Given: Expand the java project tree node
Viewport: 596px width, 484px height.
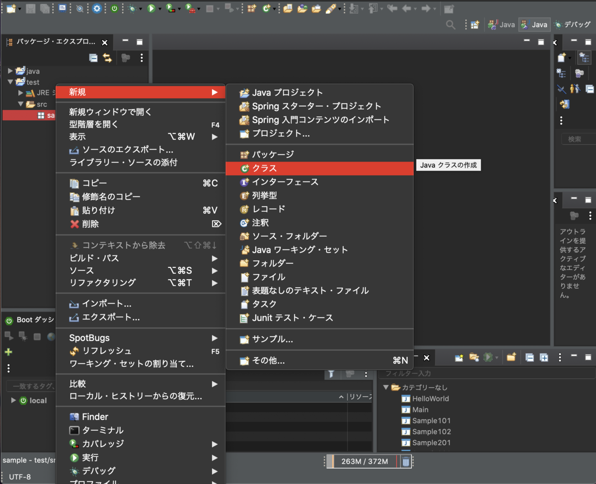Looking at the screenshot, I should coord(10,71).
